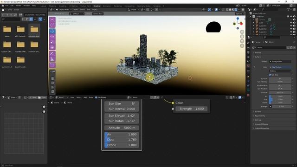Switch perspective/orthographic gizmo button
This screenshot has height=167, width=297.
point(242,45)
